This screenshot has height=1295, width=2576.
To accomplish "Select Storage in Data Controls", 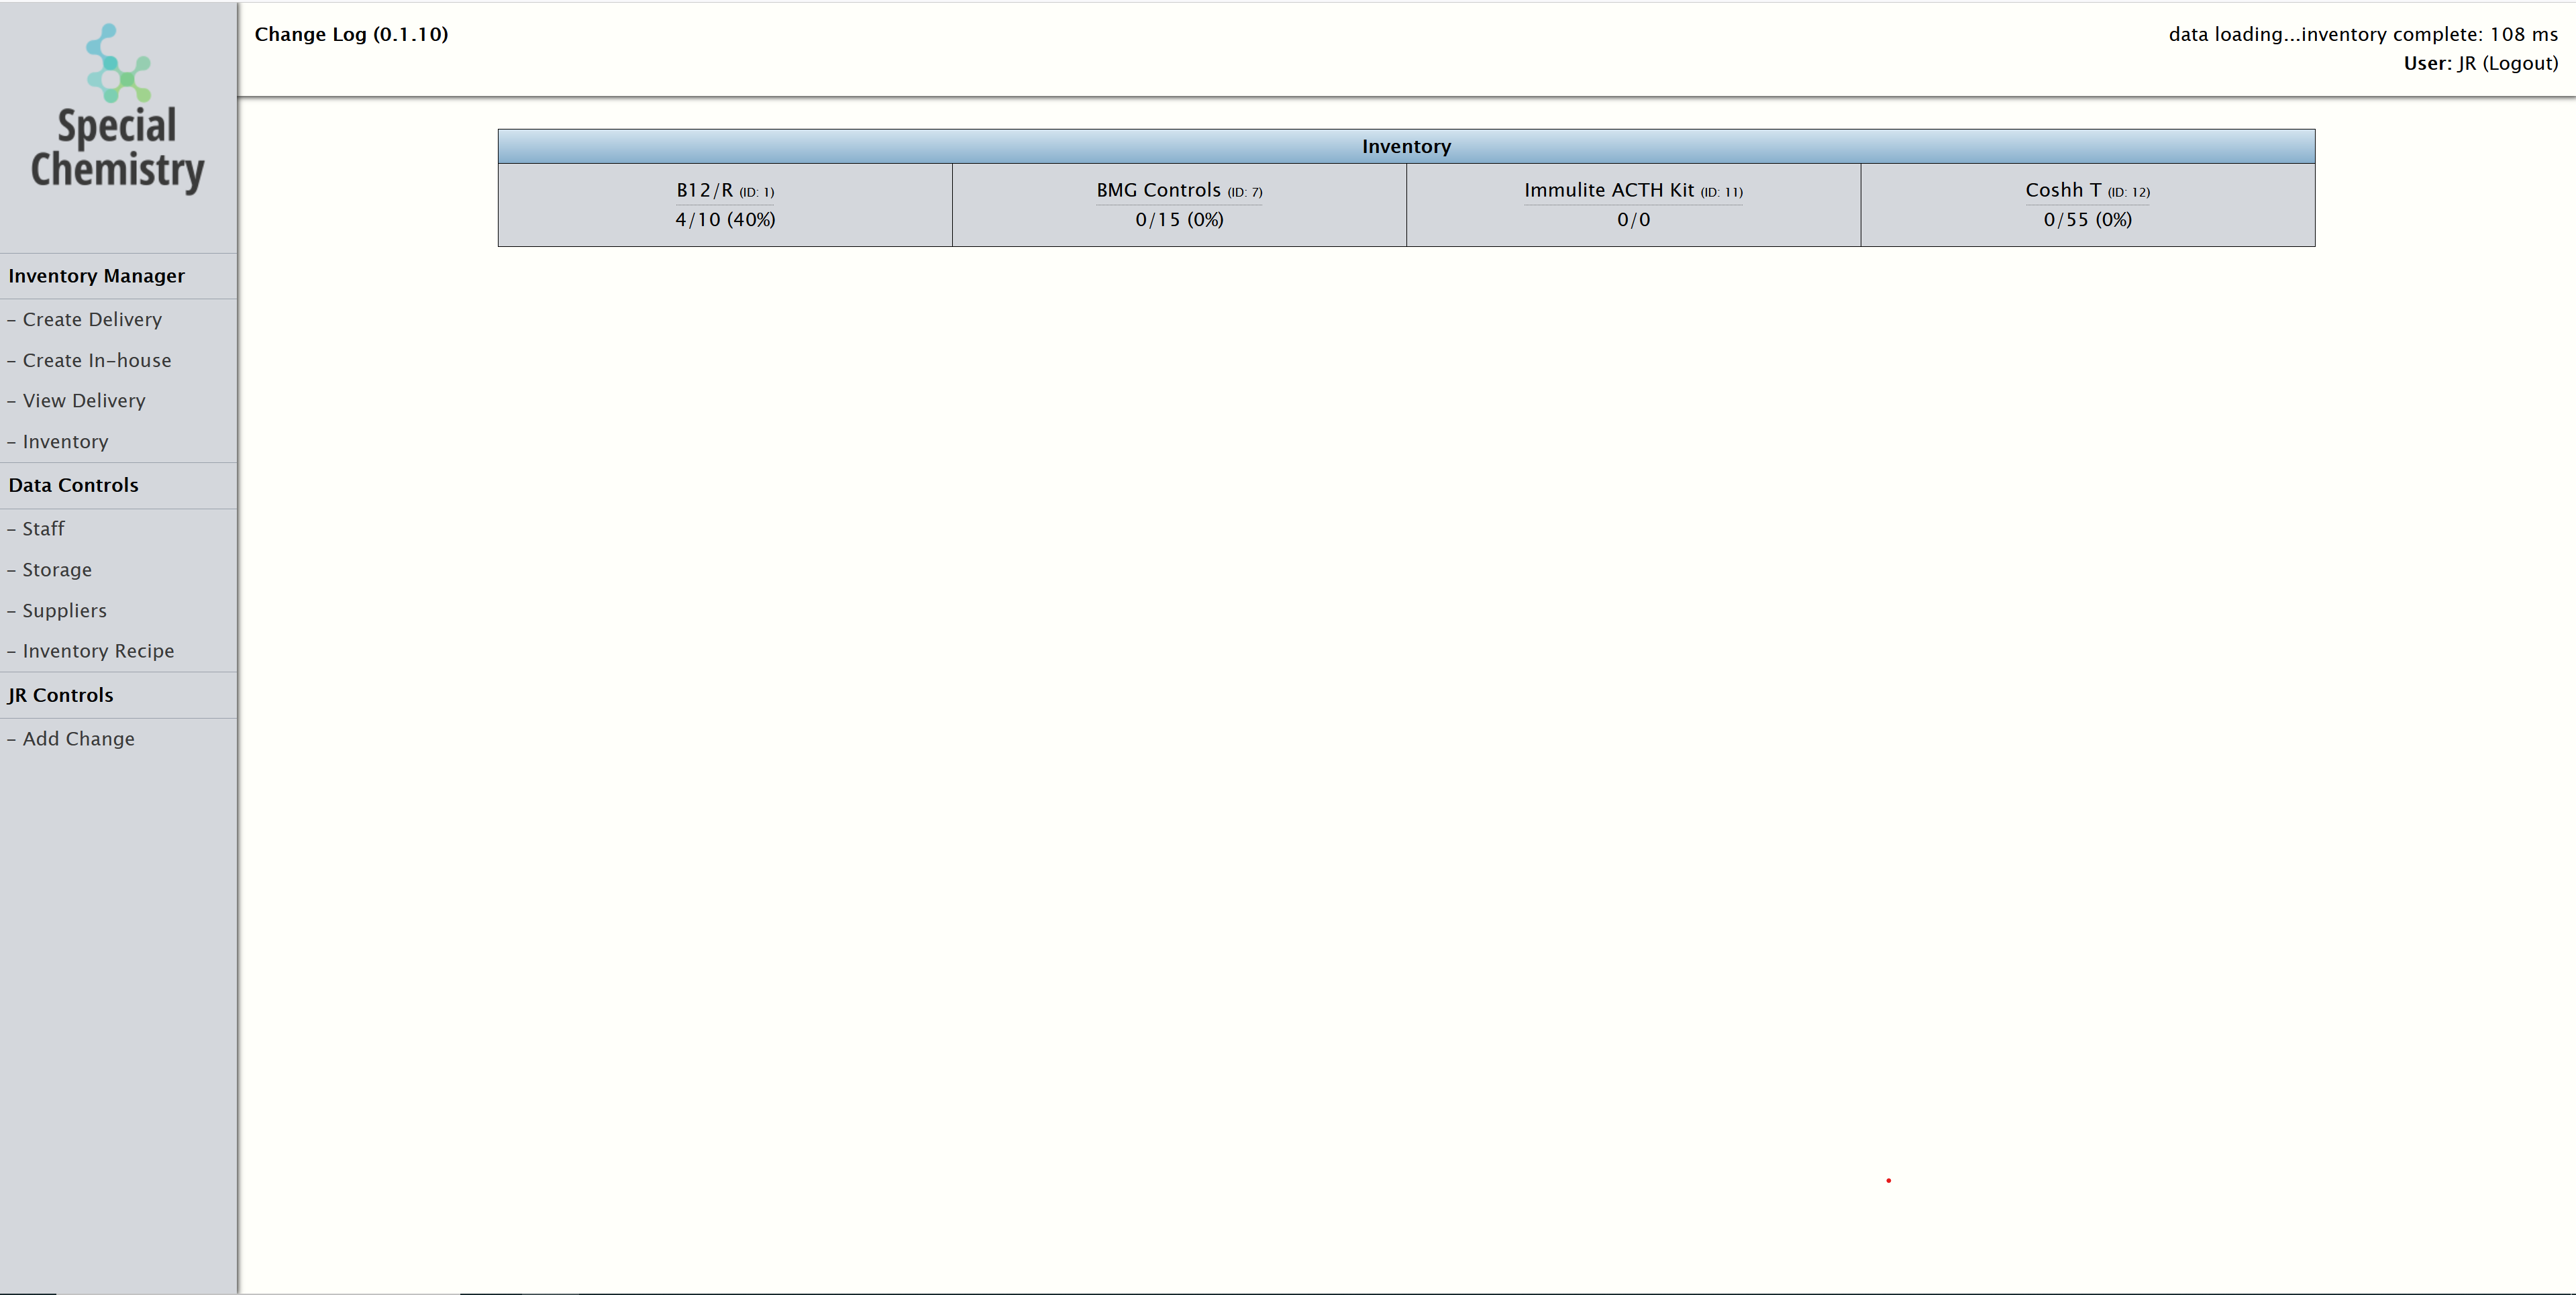I will pyautogui.click(x=57, y=569).
